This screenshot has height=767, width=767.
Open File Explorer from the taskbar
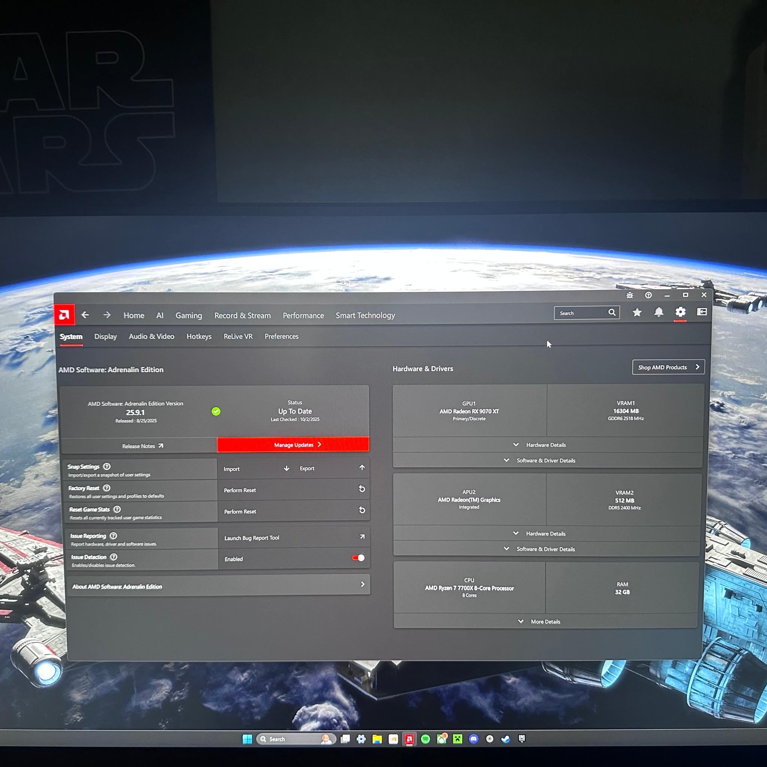[x=377, y=739]
